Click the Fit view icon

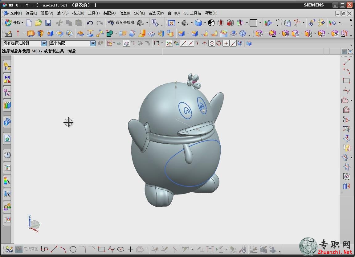click(172, 22)
